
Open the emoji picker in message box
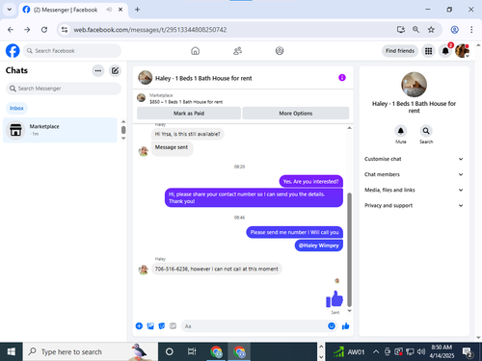tap(332, 326)
